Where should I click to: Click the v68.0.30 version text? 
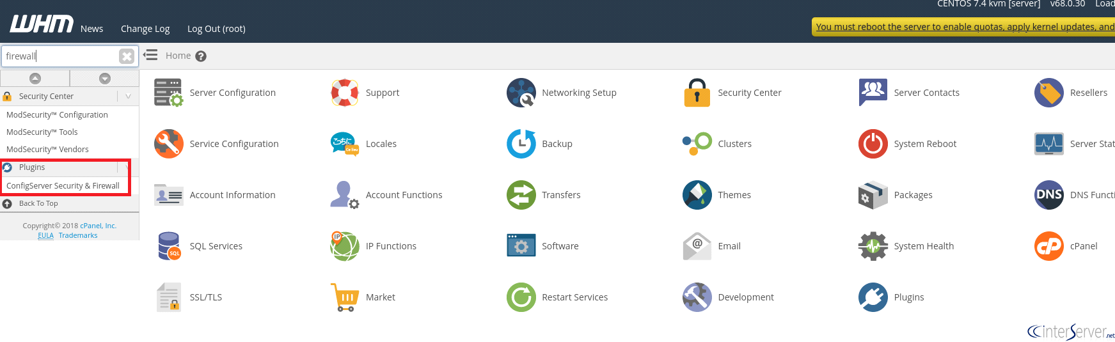(1068, 4)
